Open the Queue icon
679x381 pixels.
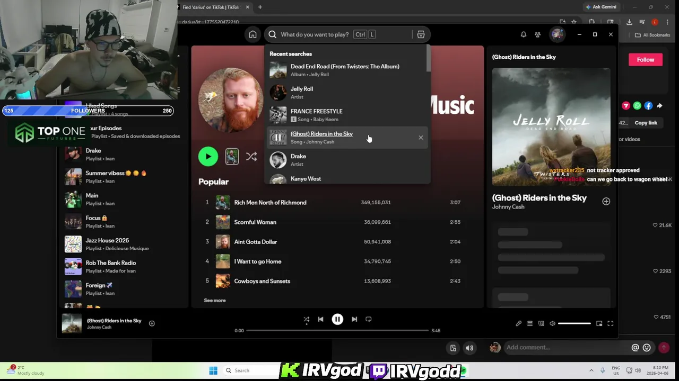[530, 323]
